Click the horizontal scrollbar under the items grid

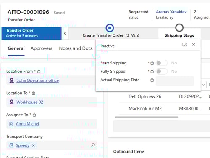click(147, 117)
